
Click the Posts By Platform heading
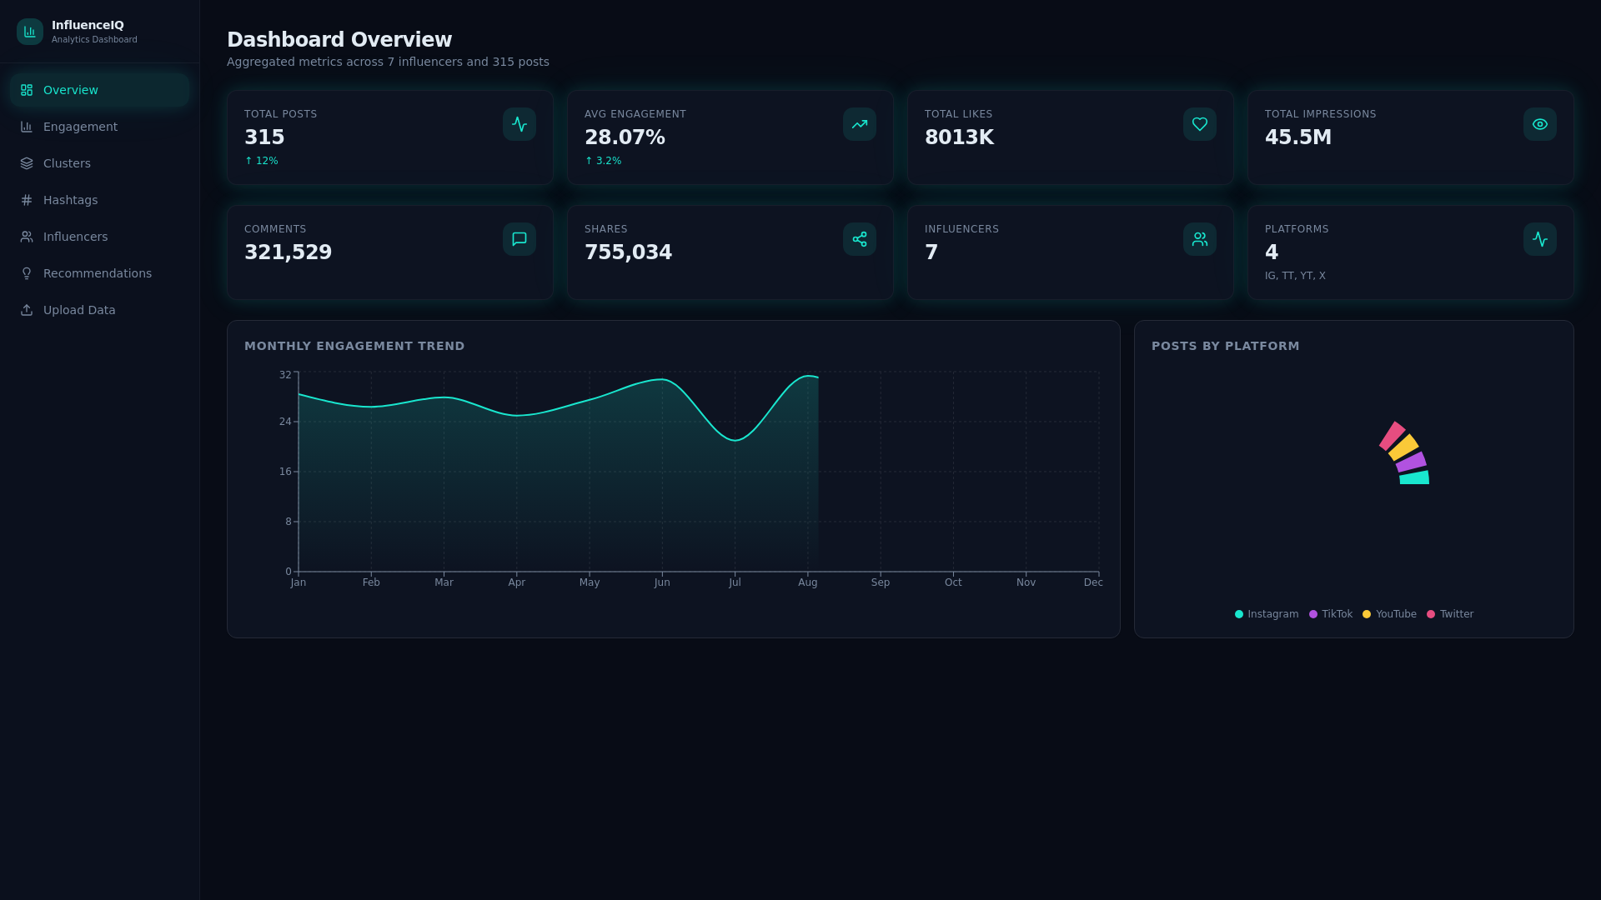point(1225,346)
